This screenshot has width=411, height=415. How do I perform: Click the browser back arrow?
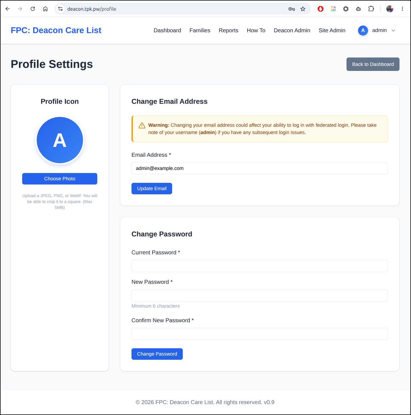tap(8, 9)
